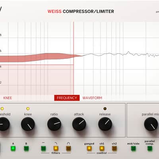Click the 'attack' label
159x159 pixels.
79,114
